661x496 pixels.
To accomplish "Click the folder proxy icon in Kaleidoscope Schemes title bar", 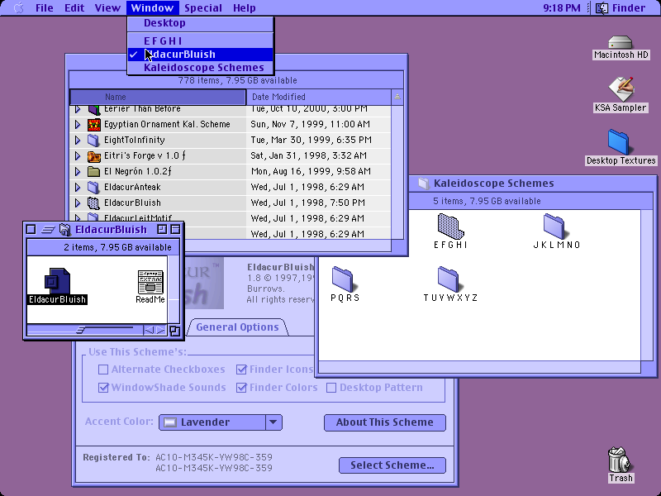I will click(424, 183).
